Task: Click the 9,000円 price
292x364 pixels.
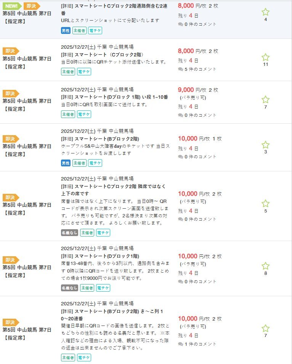Action: pos(186,90)
